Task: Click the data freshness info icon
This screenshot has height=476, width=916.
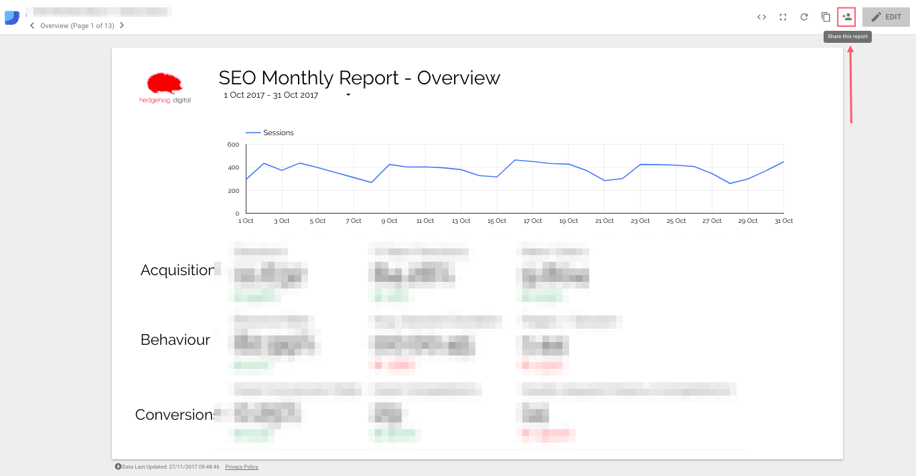Action: click(119, 467)
